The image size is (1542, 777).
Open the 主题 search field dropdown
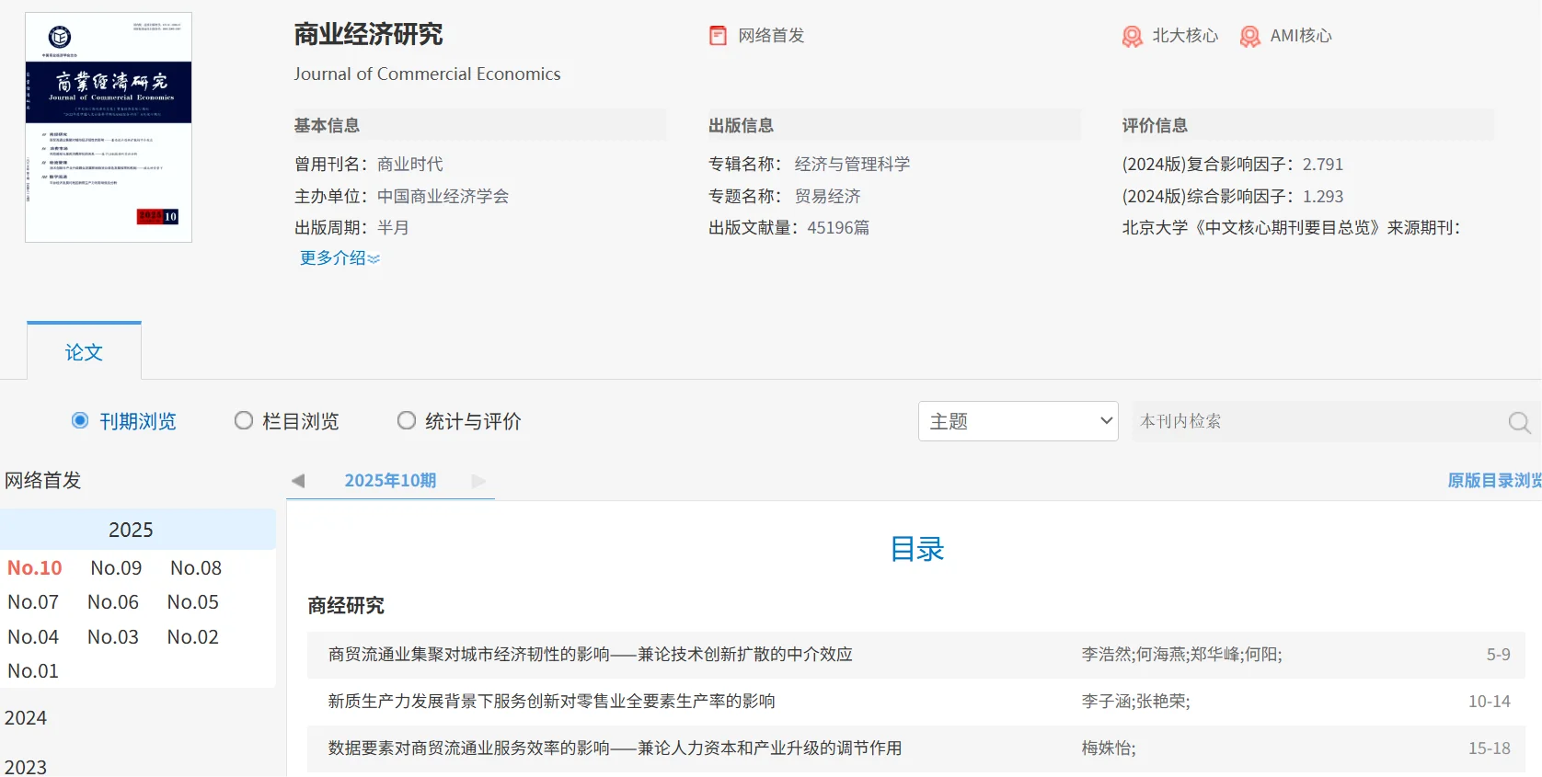point(1018,421)
